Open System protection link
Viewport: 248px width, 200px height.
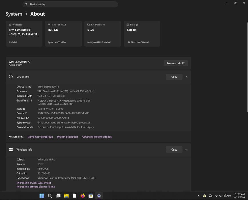pos(68,137)
